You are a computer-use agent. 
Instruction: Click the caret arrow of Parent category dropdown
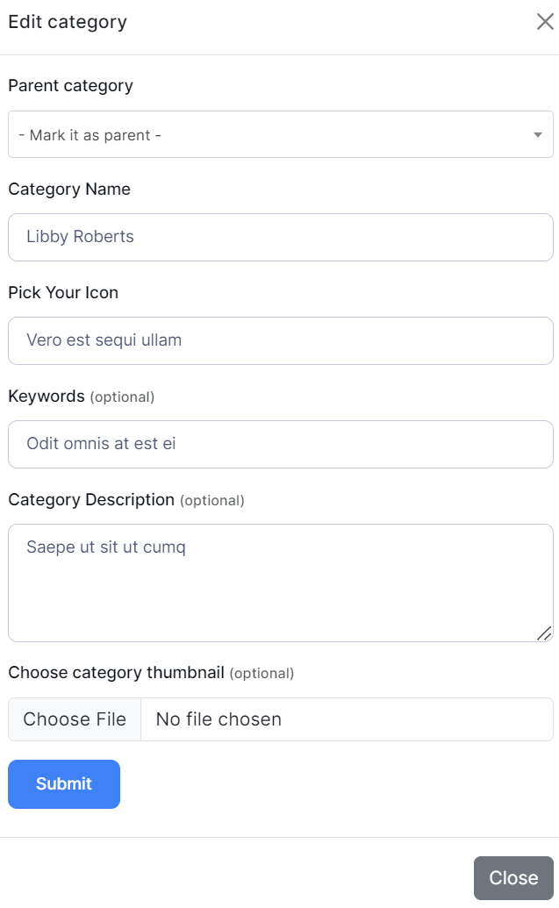click(537, 135)
